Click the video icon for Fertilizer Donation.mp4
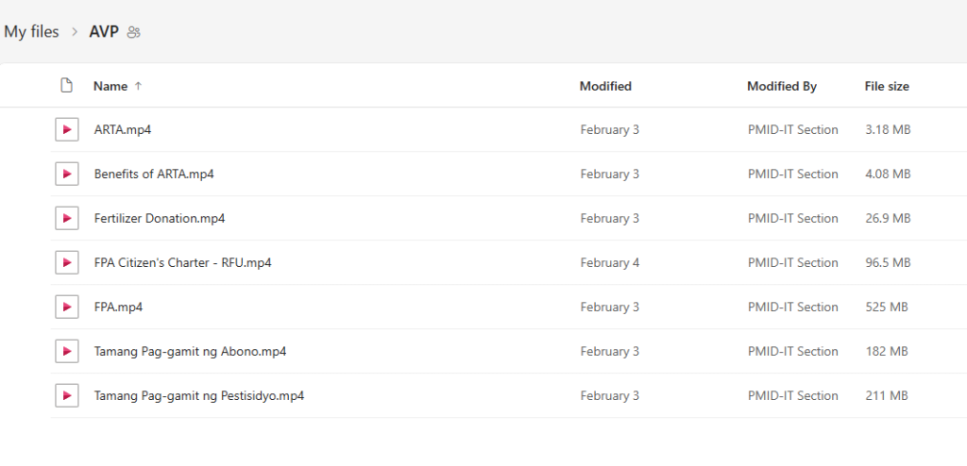The image size is (967, 466). (66, 219)
